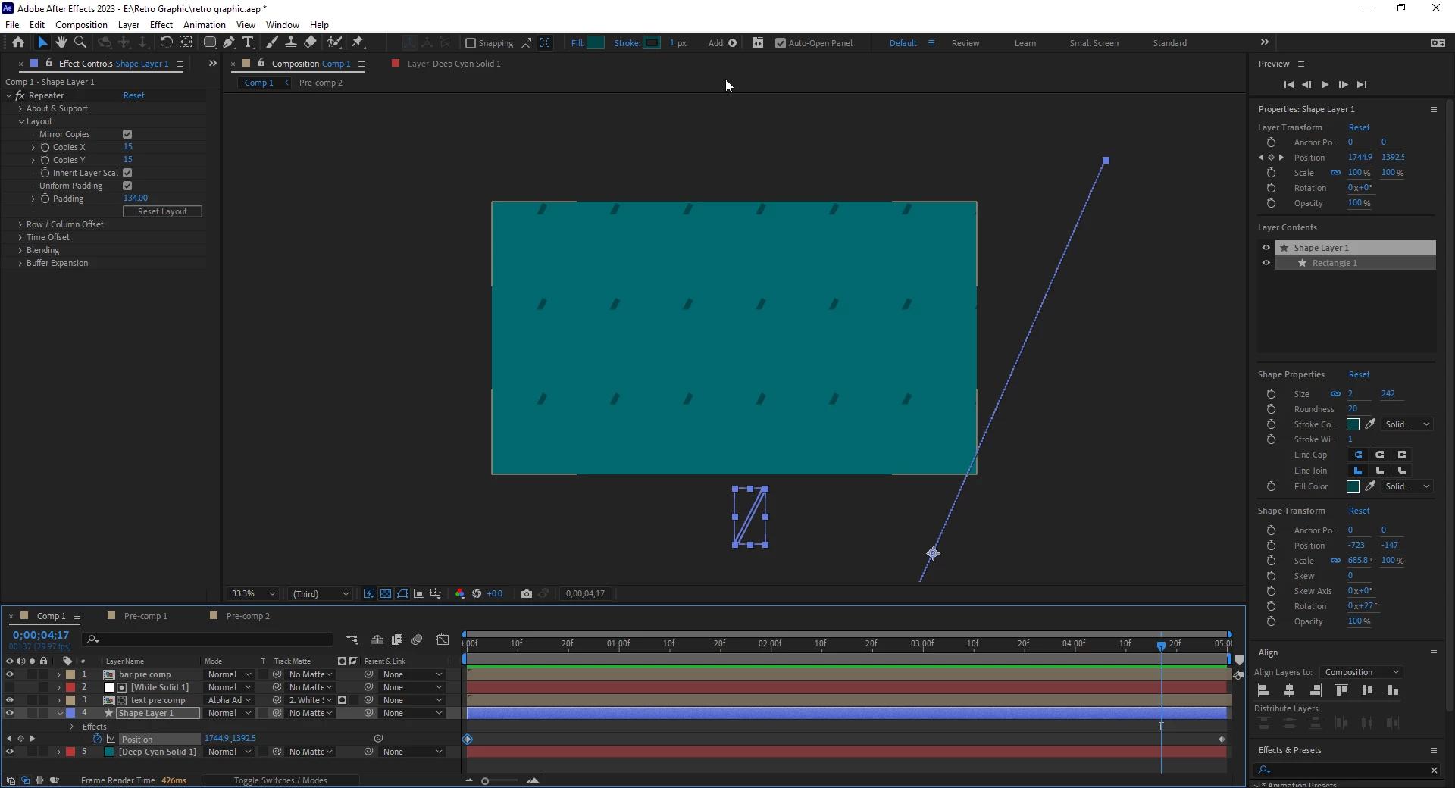Uncheck Auto-Open Panel checkbox

[x=781, y=43]
